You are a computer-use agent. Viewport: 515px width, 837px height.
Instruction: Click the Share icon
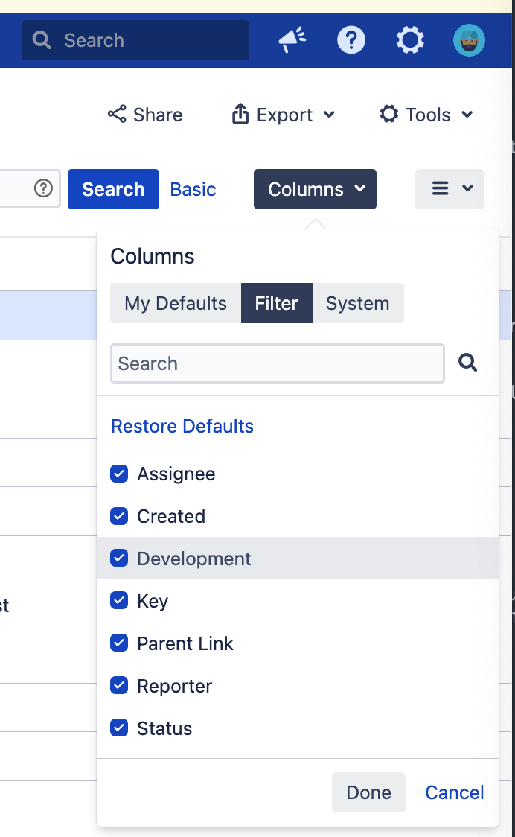(117, 115)
